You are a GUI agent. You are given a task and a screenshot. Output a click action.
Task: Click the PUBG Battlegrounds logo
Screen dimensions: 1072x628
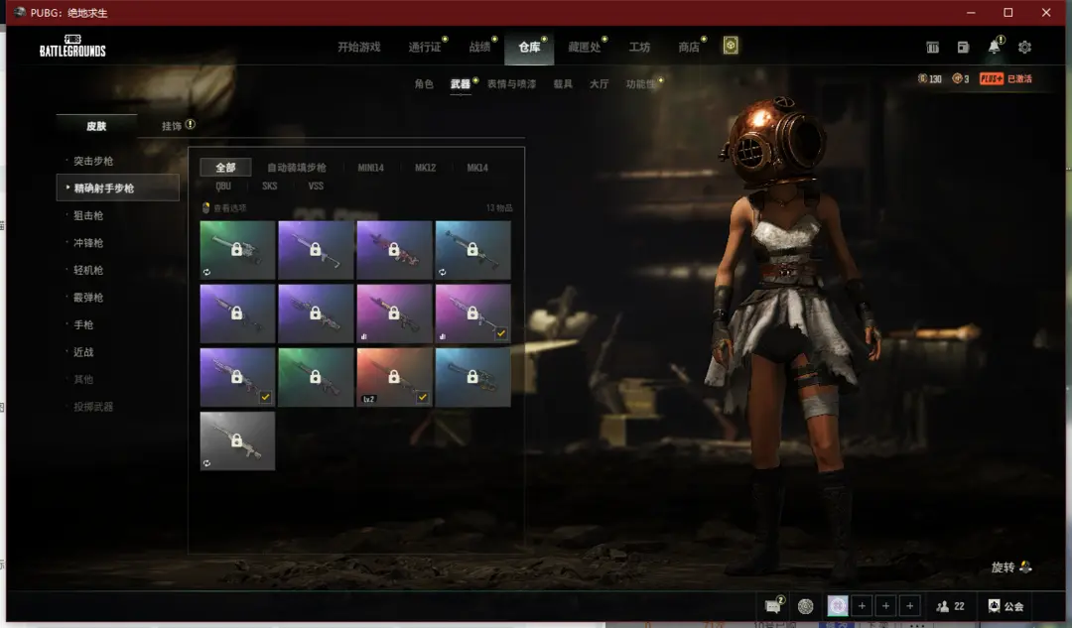pos(72,47)
